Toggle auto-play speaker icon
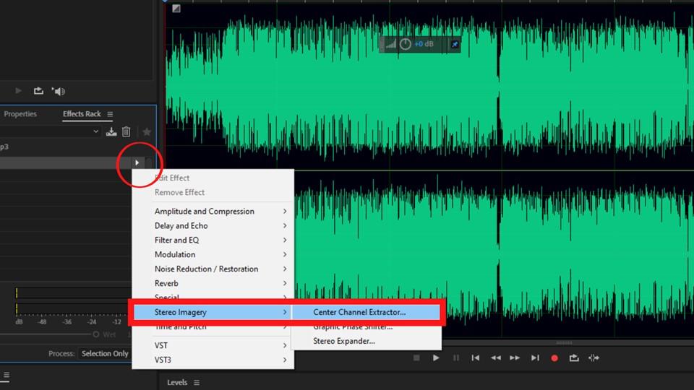 point(59,91)
